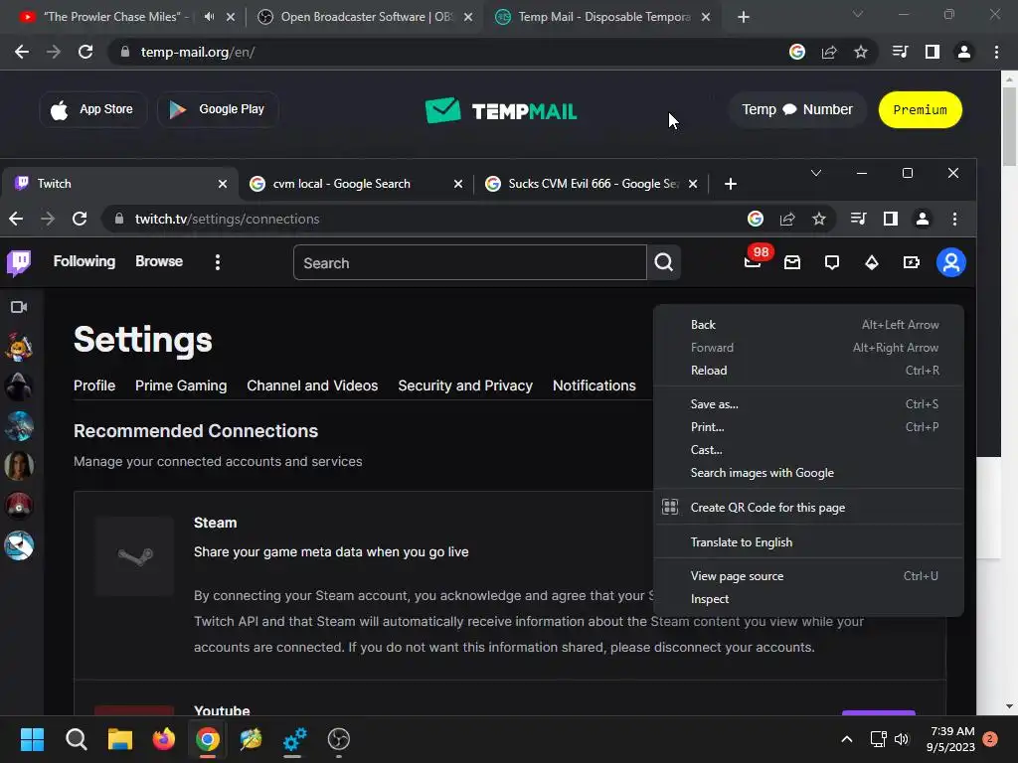
Task: Click the yellow Premium button
Action: (920, 109)
